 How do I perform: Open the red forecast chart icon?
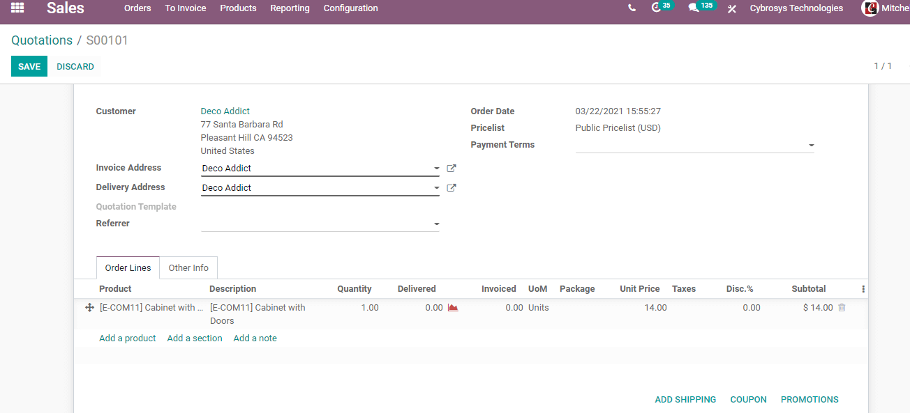click(453, 307)
